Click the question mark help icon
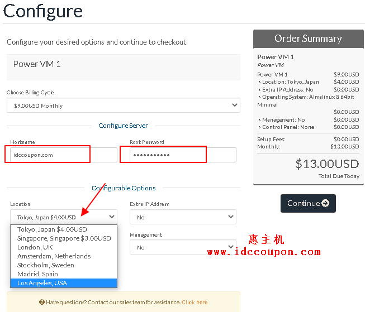 coord(42,302)
